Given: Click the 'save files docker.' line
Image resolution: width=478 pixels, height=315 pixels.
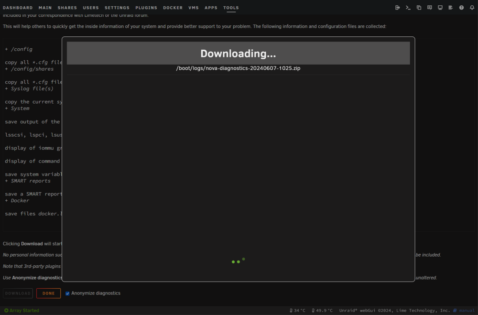Looking at the screenshot, I should point(33,214).
